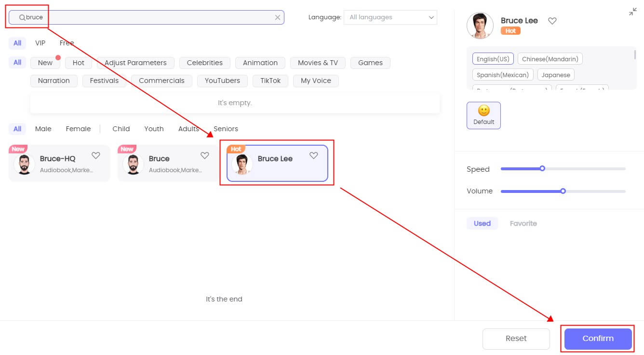This screenshot has height=355, width=644.
Task: Choose English(US) language tag
Action: click(x=493, y=59)
